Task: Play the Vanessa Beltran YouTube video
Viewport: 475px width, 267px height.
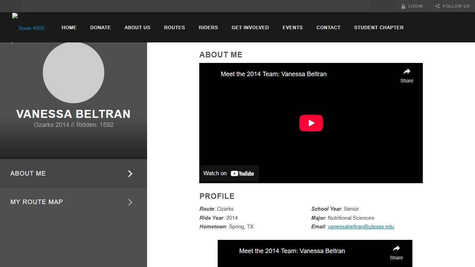Action: pyautogui.click(x=311, y=123)
